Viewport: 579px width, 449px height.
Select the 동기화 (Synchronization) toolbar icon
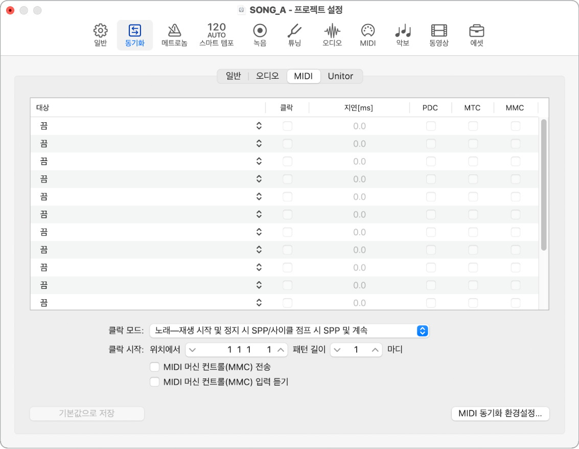click(135, 35)
